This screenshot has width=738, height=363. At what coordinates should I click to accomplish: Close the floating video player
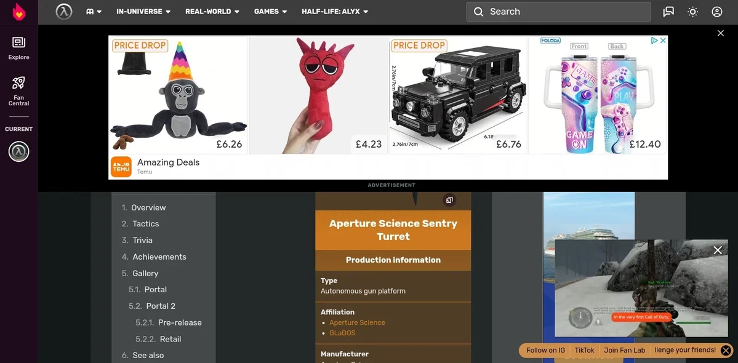coord(717,250)
